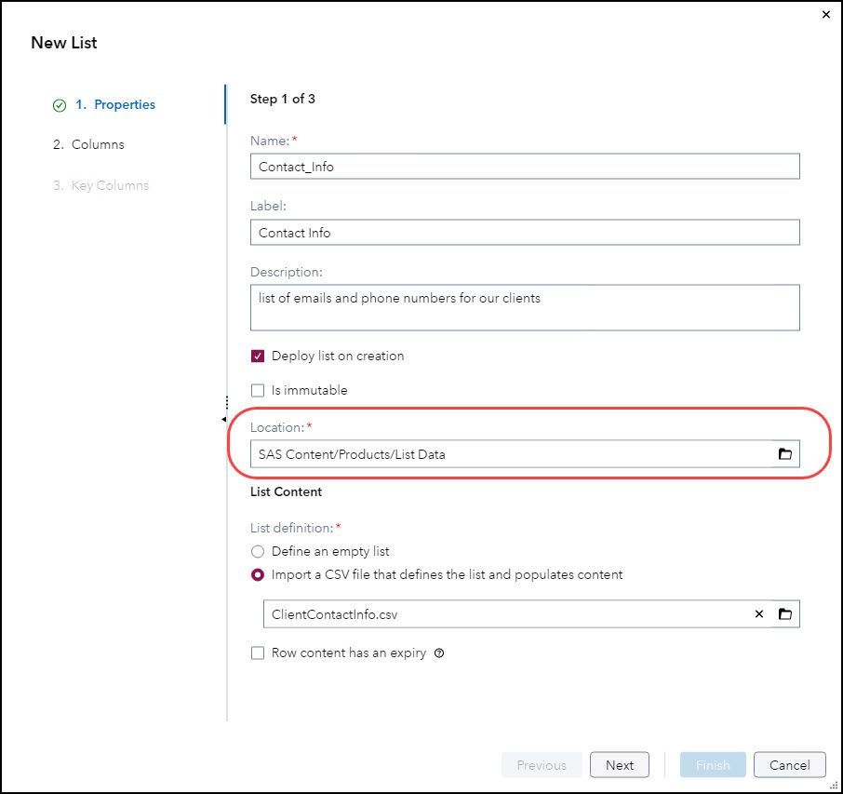Clear the ClientContactInfo.csv file selection

click(758, 614)
